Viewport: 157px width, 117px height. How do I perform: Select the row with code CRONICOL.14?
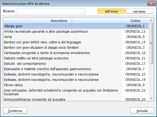(x=76, y=42)
